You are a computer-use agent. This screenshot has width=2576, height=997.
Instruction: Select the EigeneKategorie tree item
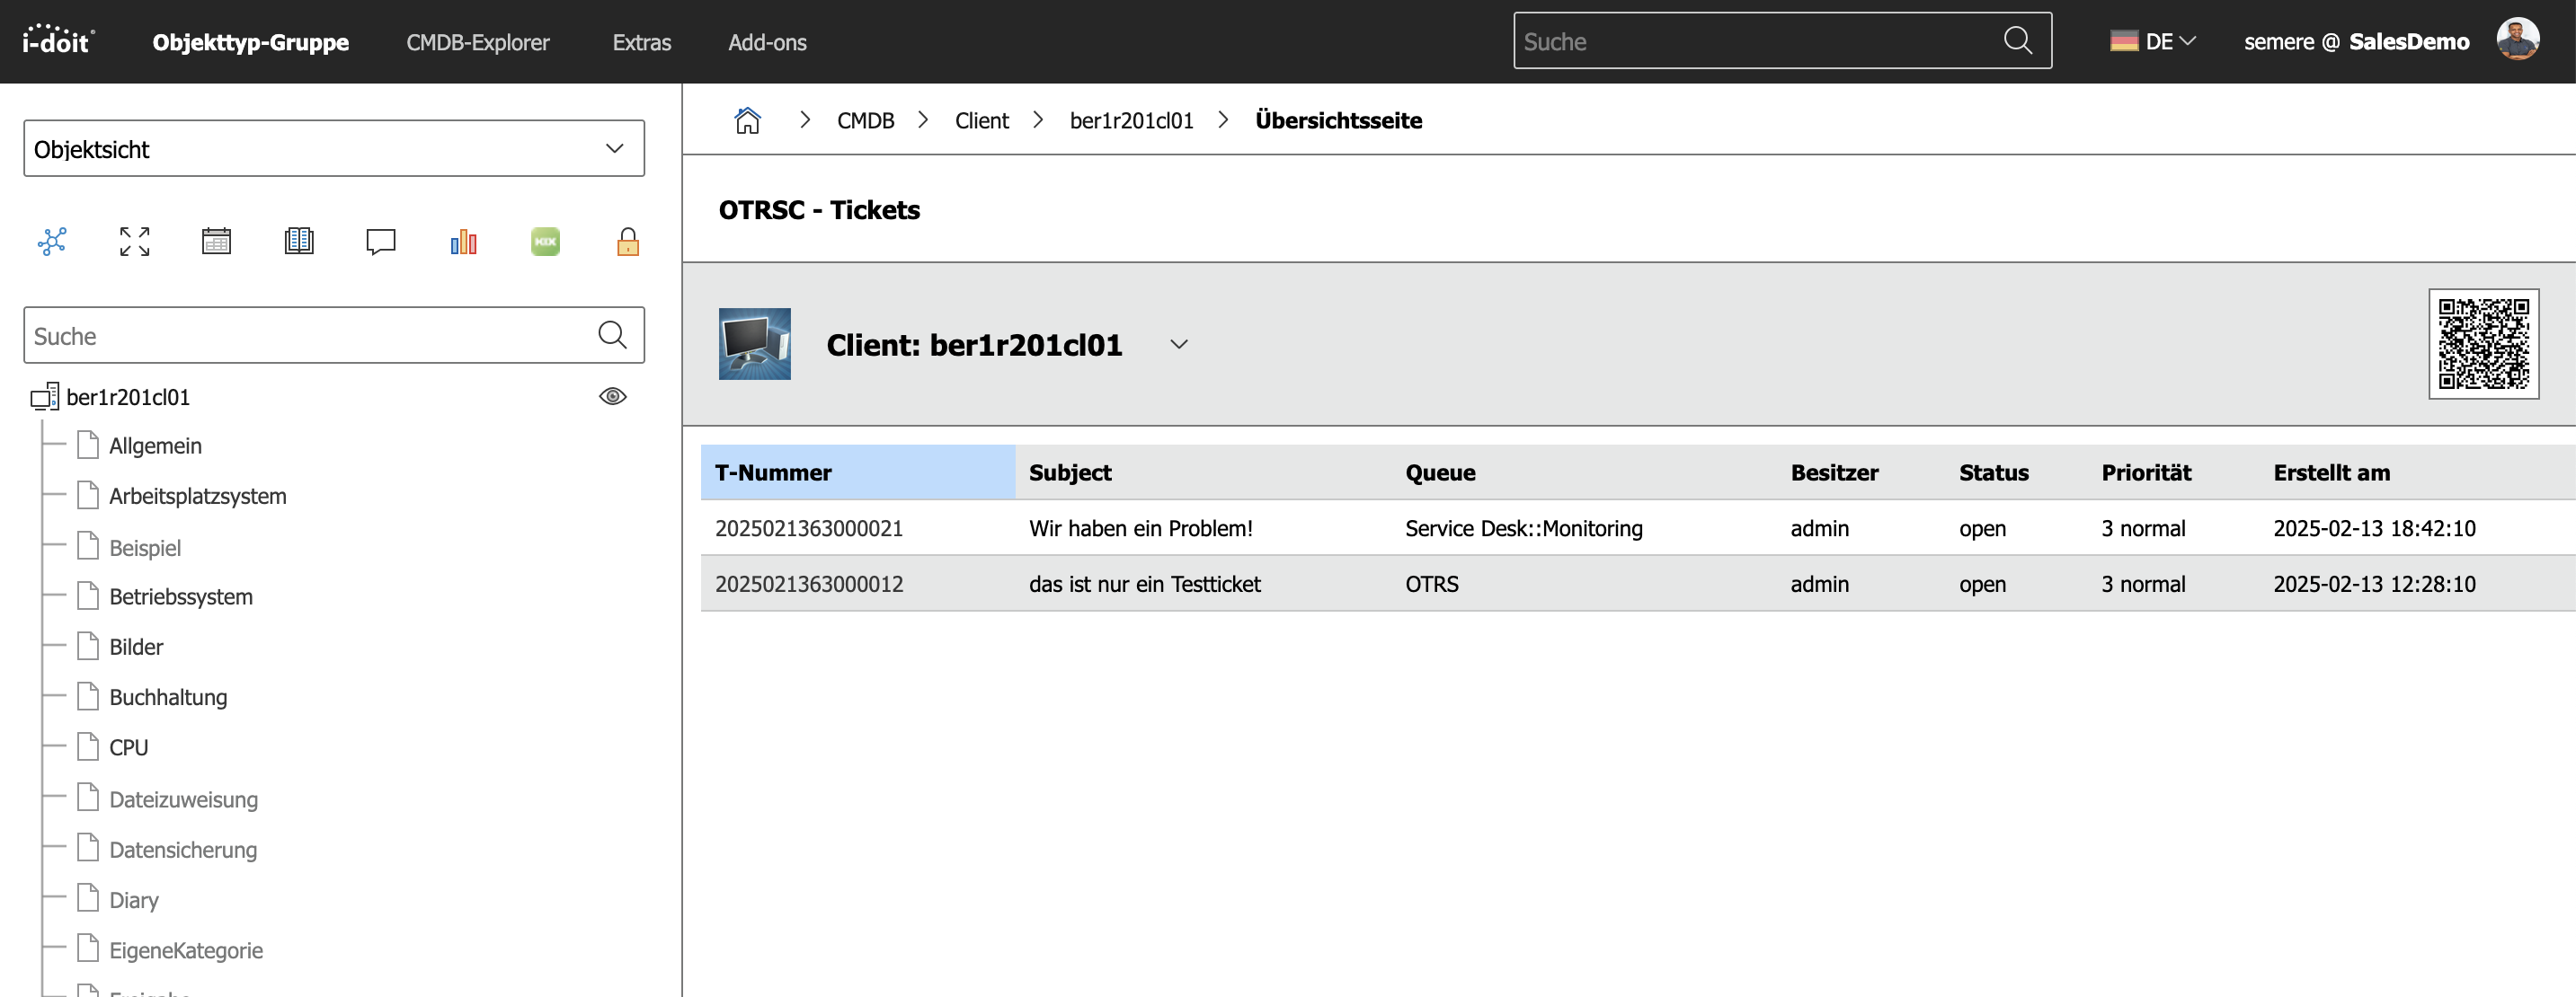[186, 950]
